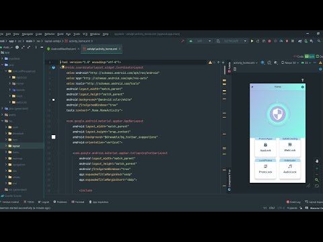Click the Expand All icon in Project panel
Viewport: 323px width, 242px height.
pyautogui.click(x=23, y=47)
